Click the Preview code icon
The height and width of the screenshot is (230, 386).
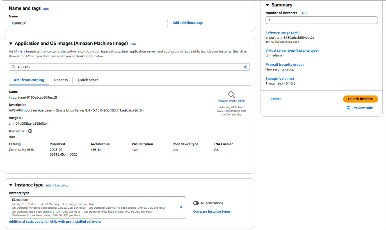(x=348, y=108)
